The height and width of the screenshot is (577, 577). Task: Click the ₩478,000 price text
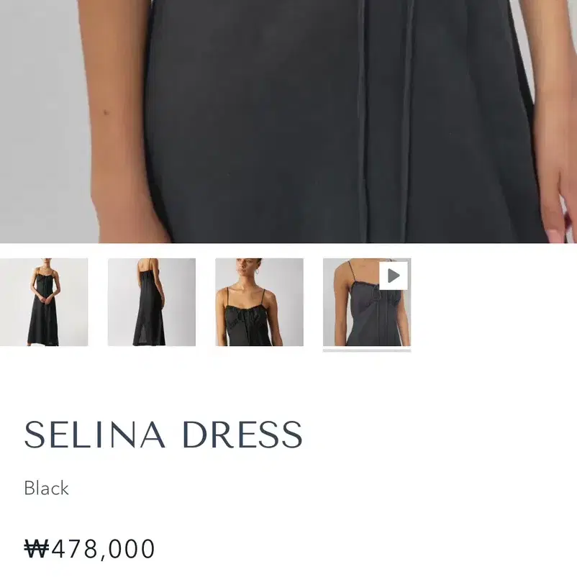point(89,549)
